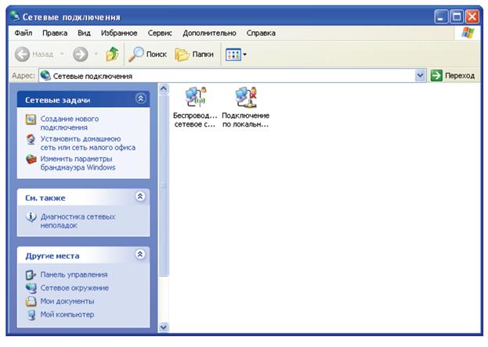The height and width of the screenshot is (347, 488).
Task: Open the Сервис menu
Action: (x=160, y=34)
